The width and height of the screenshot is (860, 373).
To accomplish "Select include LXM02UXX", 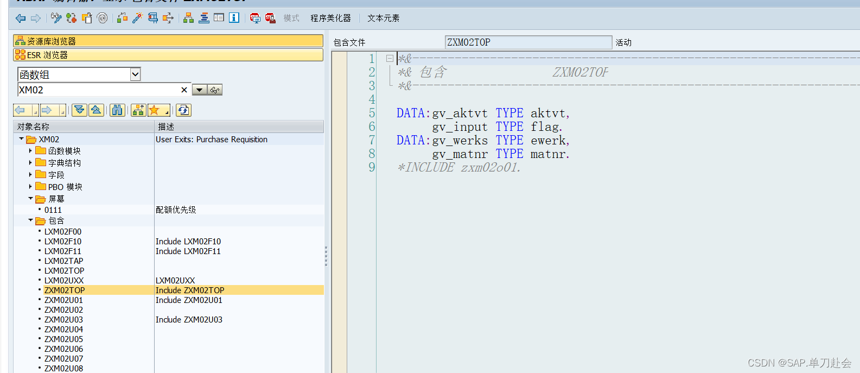I will (64, 281).
